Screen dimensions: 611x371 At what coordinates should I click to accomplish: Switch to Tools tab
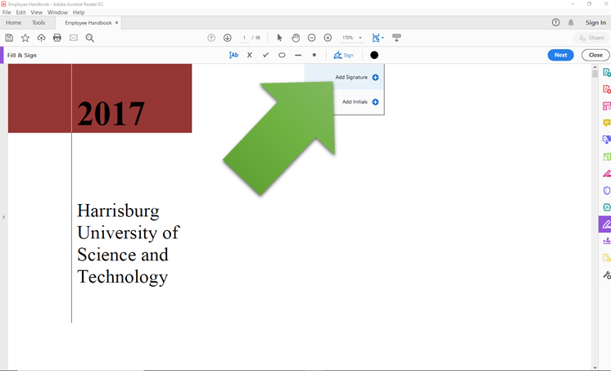(x=38, y=23)
